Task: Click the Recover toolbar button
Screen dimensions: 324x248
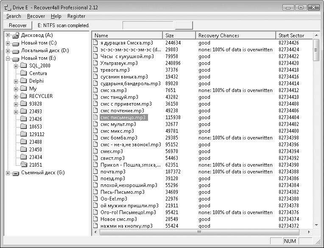Action: pyautogui.click(x=18, y=25)
